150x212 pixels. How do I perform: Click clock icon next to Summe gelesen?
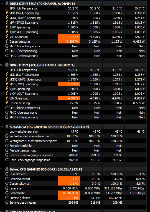point(7,198)
